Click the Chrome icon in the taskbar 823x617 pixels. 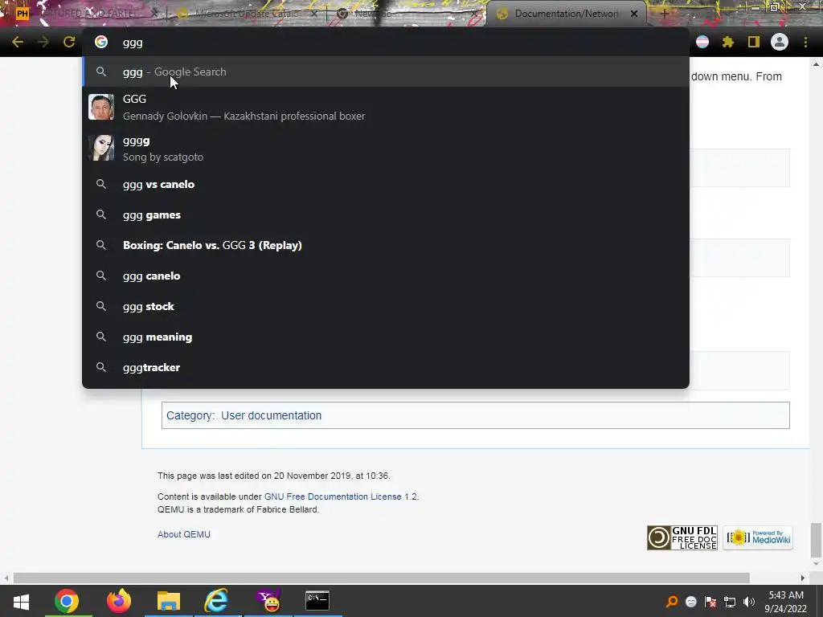point(67,601)
